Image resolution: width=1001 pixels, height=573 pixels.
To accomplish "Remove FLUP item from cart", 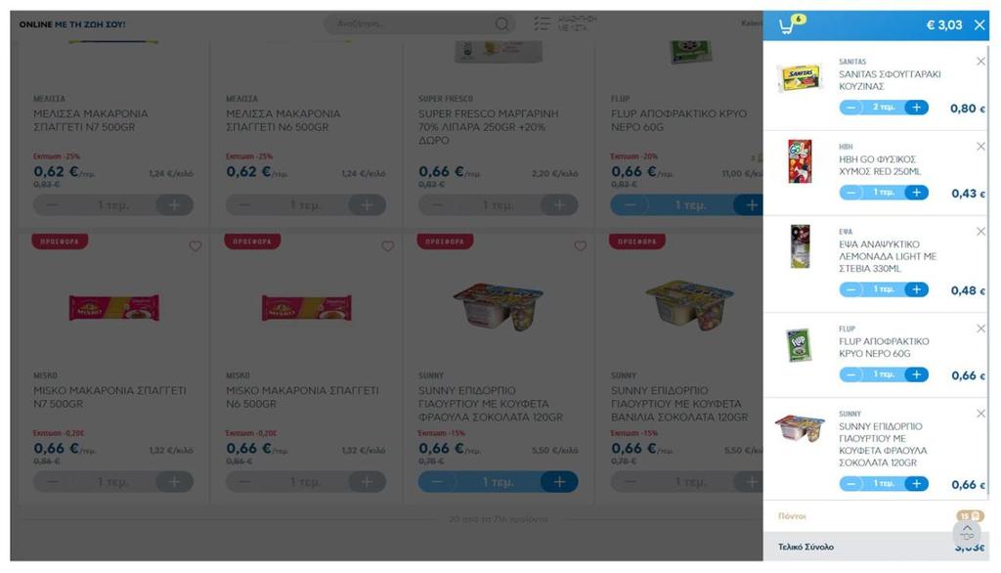I will [x=980, y=329].
